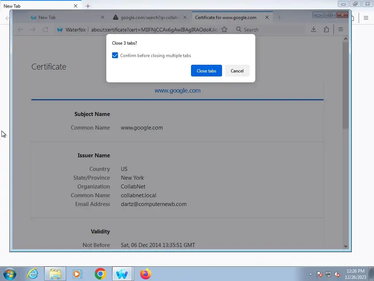This screenshot has width=374, height=281.
Task: Open background window's hamburger menu
Action: coord(366,18)
